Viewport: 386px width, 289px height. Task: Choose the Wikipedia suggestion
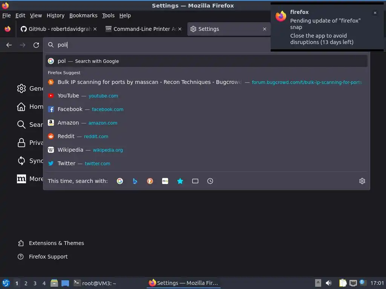207,150
